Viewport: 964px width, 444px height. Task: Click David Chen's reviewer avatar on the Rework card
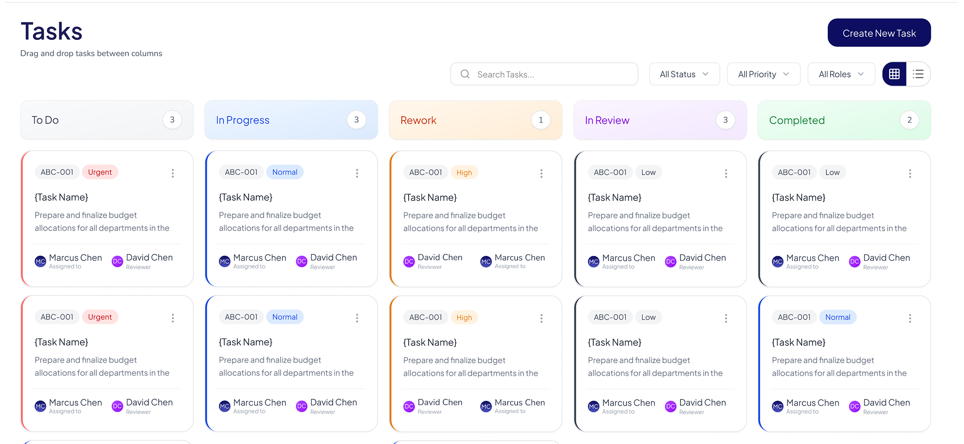click(409, 261)
